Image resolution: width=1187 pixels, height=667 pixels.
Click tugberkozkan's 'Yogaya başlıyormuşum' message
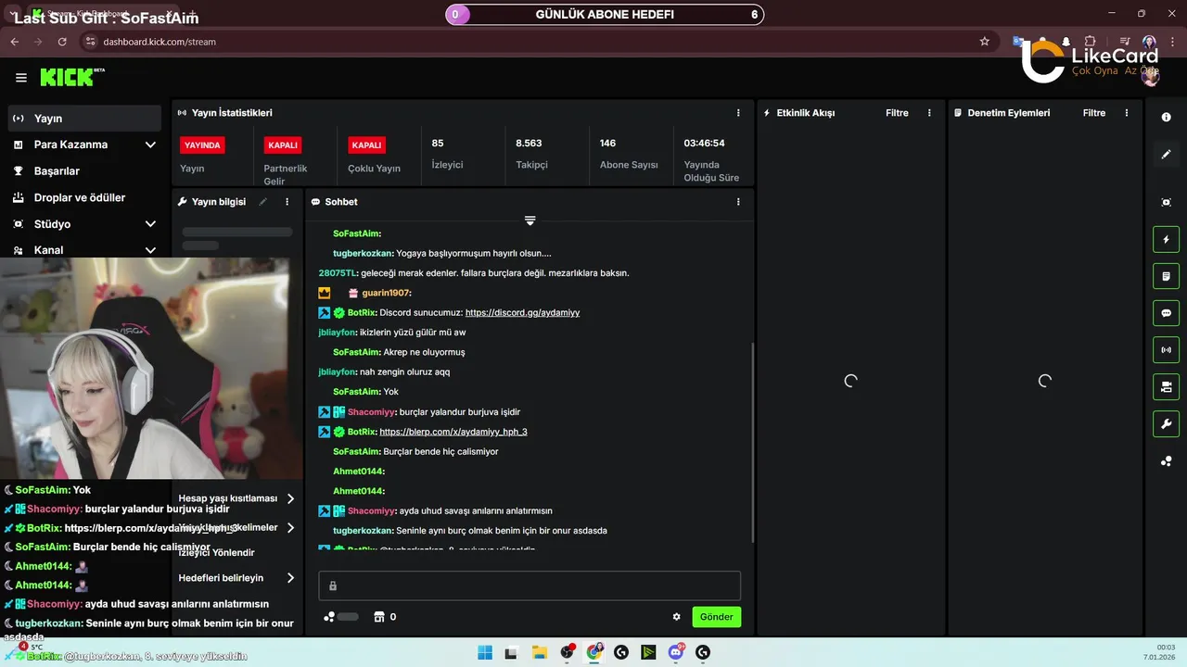click(473, 254)
